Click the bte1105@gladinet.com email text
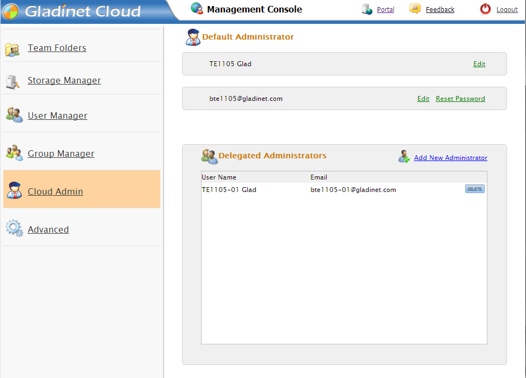 click(246, 99)
